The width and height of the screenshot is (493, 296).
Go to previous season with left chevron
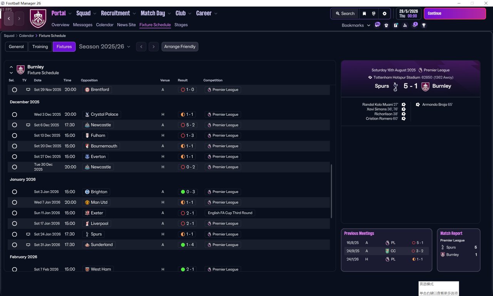pyautogui.click(x=141, y=47)
